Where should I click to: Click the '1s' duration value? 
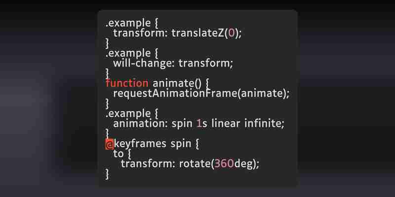(201, 124)
